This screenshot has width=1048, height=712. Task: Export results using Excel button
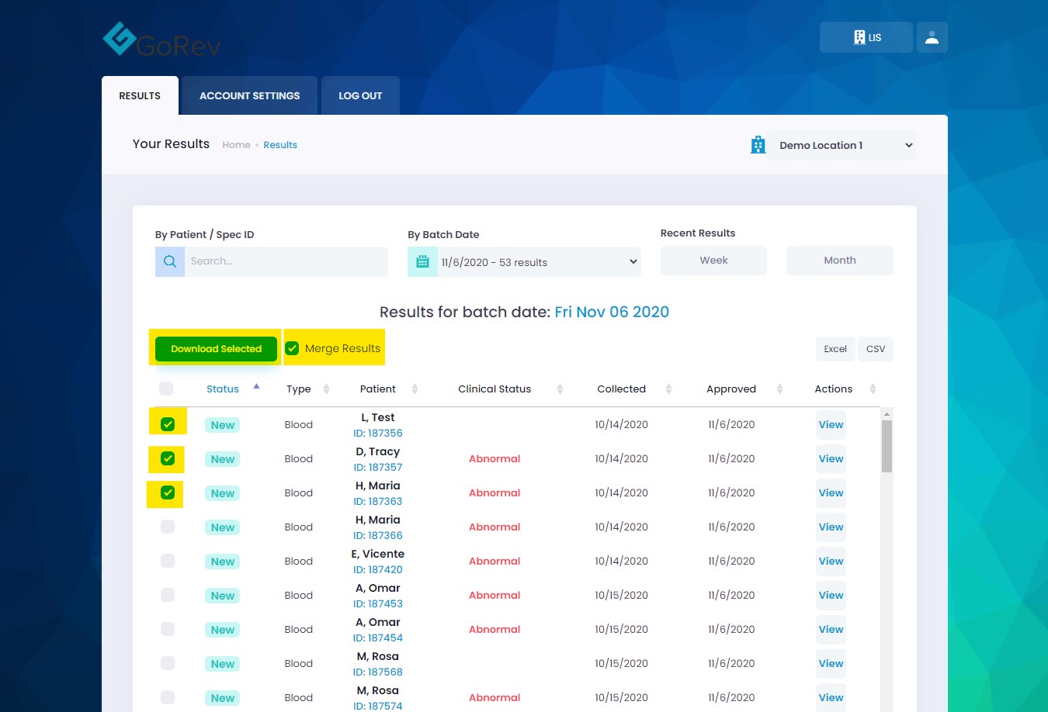pyautogui.click(x=835, y=349)
